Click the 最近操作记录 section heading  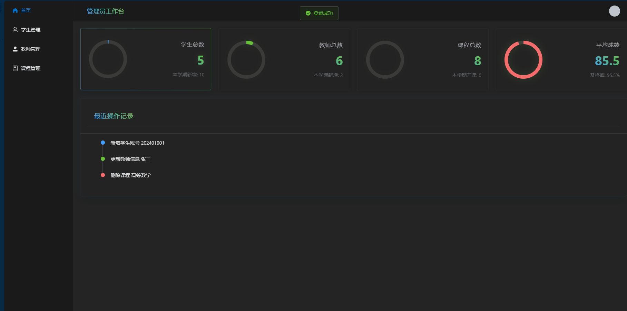point(114,116)
